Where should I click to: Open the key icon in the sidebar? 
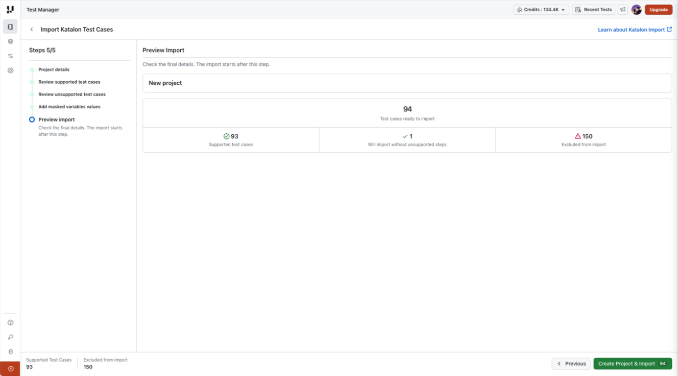point(10,337)
